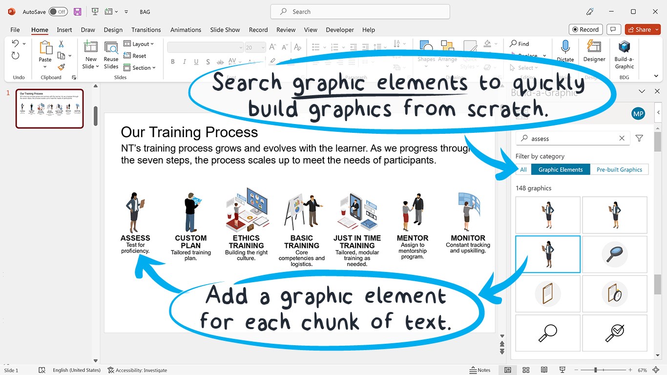This screenshot has height=375, width=667.
Task: Toggle Italic formatting
Action: click(184, 62)
